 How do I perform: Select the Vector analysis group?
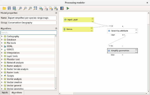[14, 79]
